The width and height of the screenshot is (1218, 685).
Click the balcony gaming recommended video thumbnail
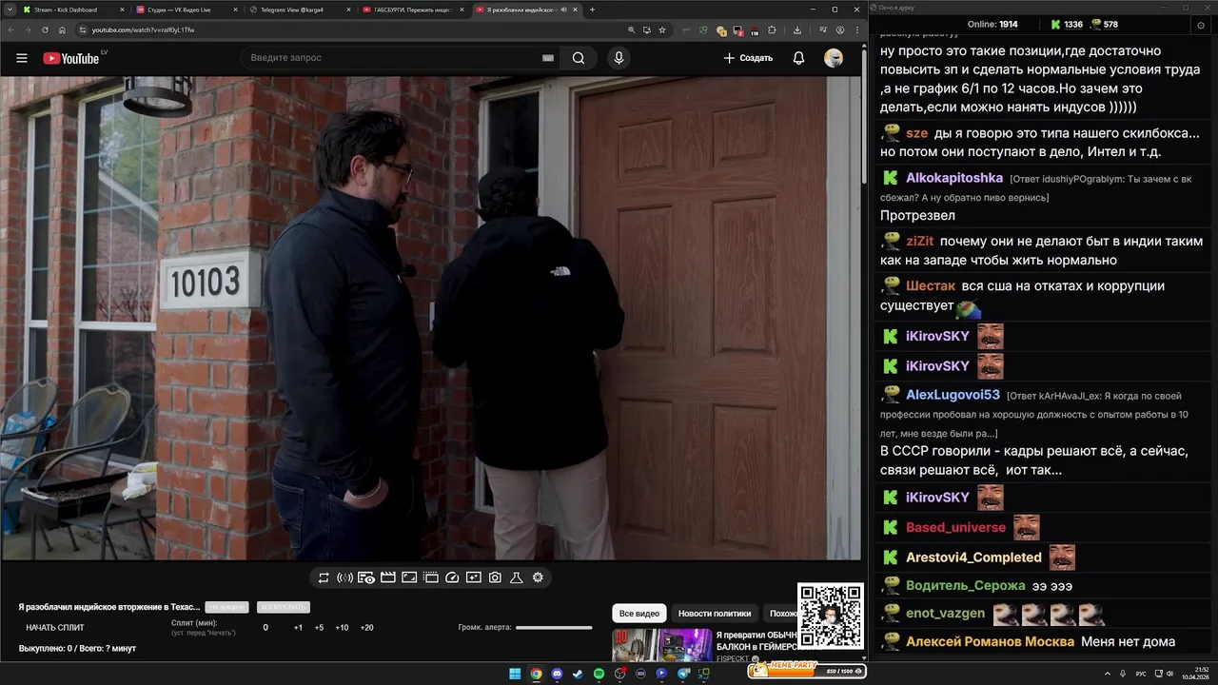tap(662, 644)
